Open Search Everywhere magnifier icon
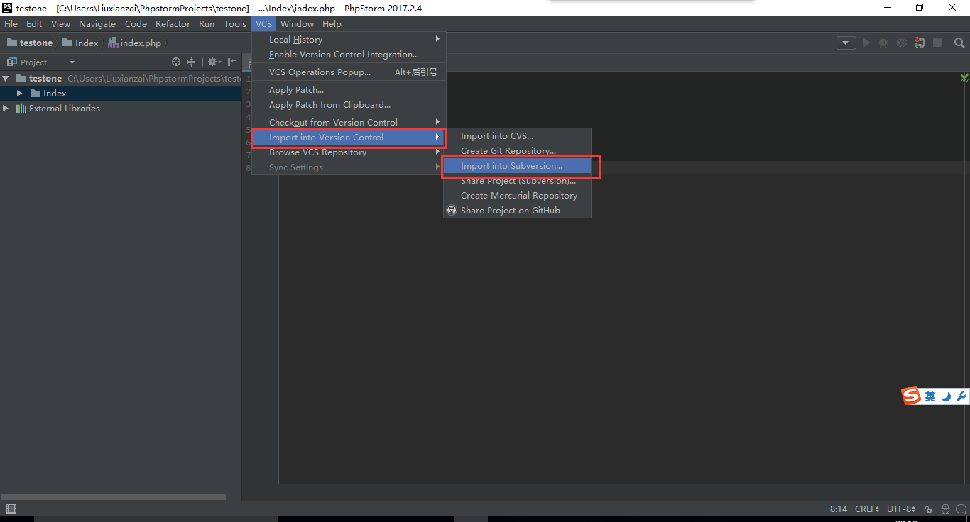This screenshot has height=522, width=970. 959,43
